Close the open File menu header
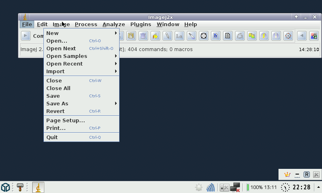The height and width of the screenshot is (193, 322). point(27,25)
